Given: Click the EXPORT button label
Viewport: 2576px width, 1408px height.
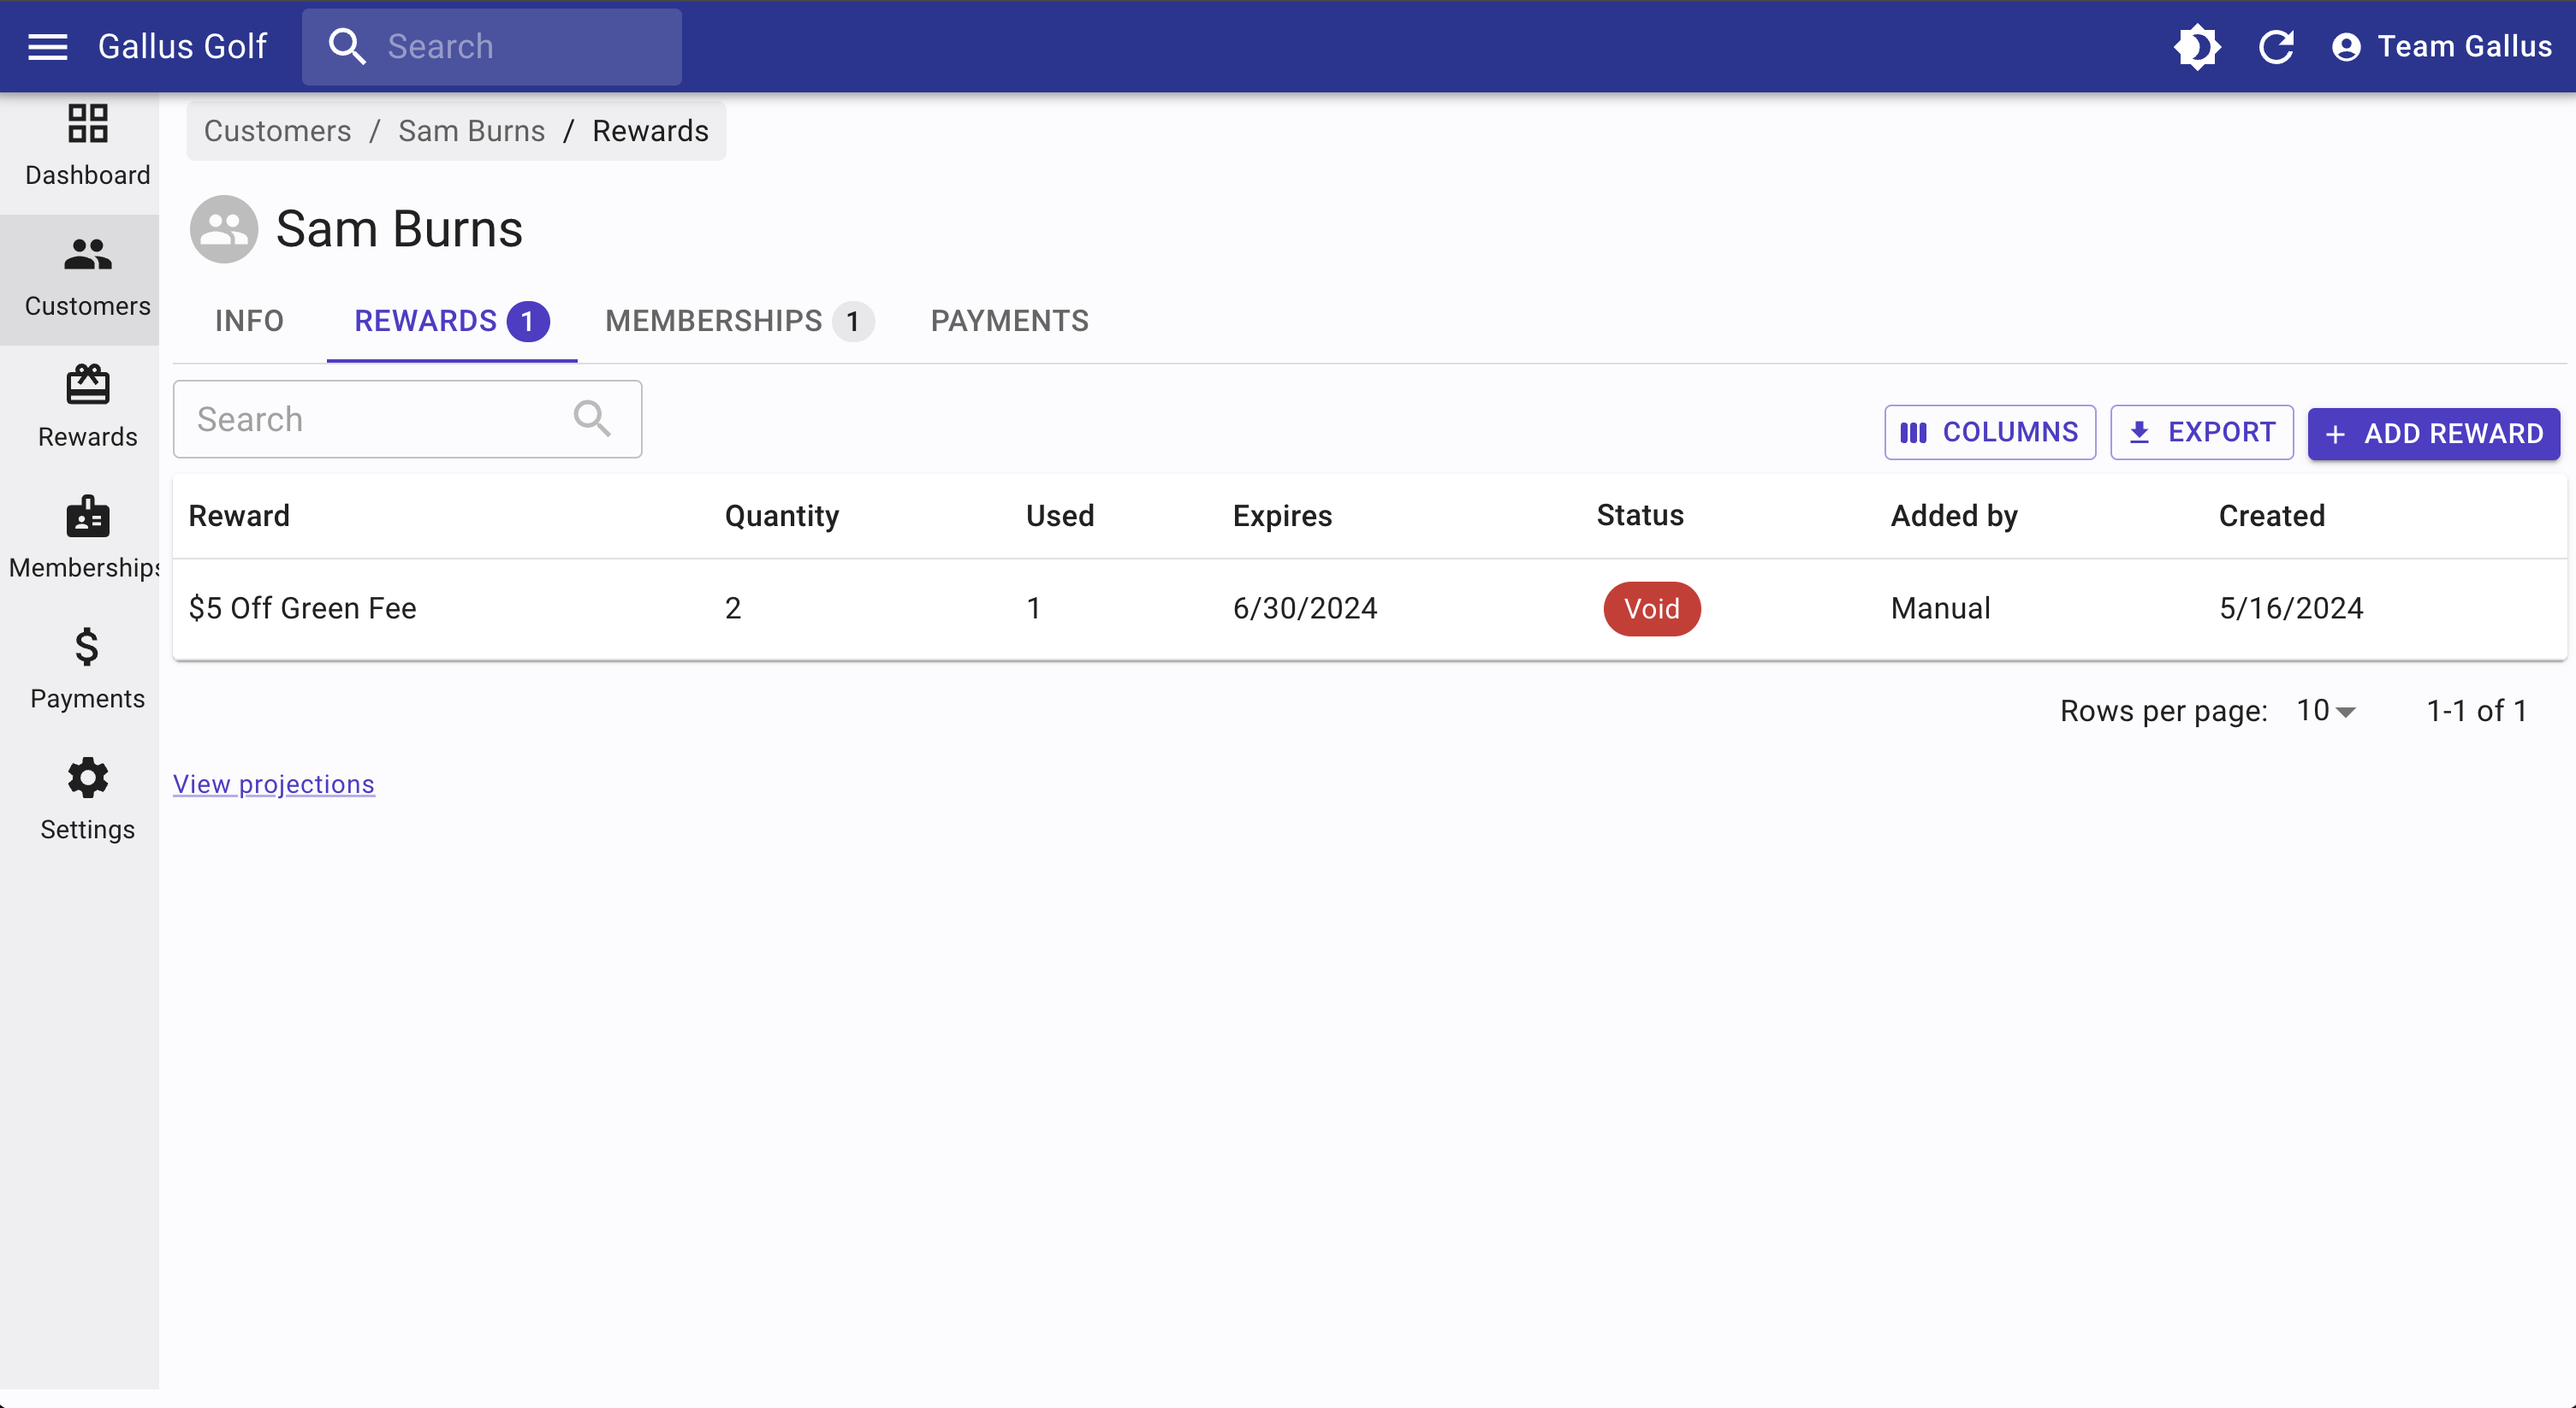Looking at the screenshot, I should [2222, 432].
